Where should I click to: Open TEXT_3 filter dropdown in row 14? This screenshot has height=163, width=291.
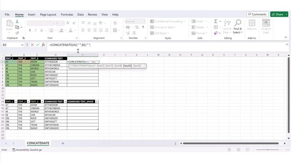[x=42, y=101]
